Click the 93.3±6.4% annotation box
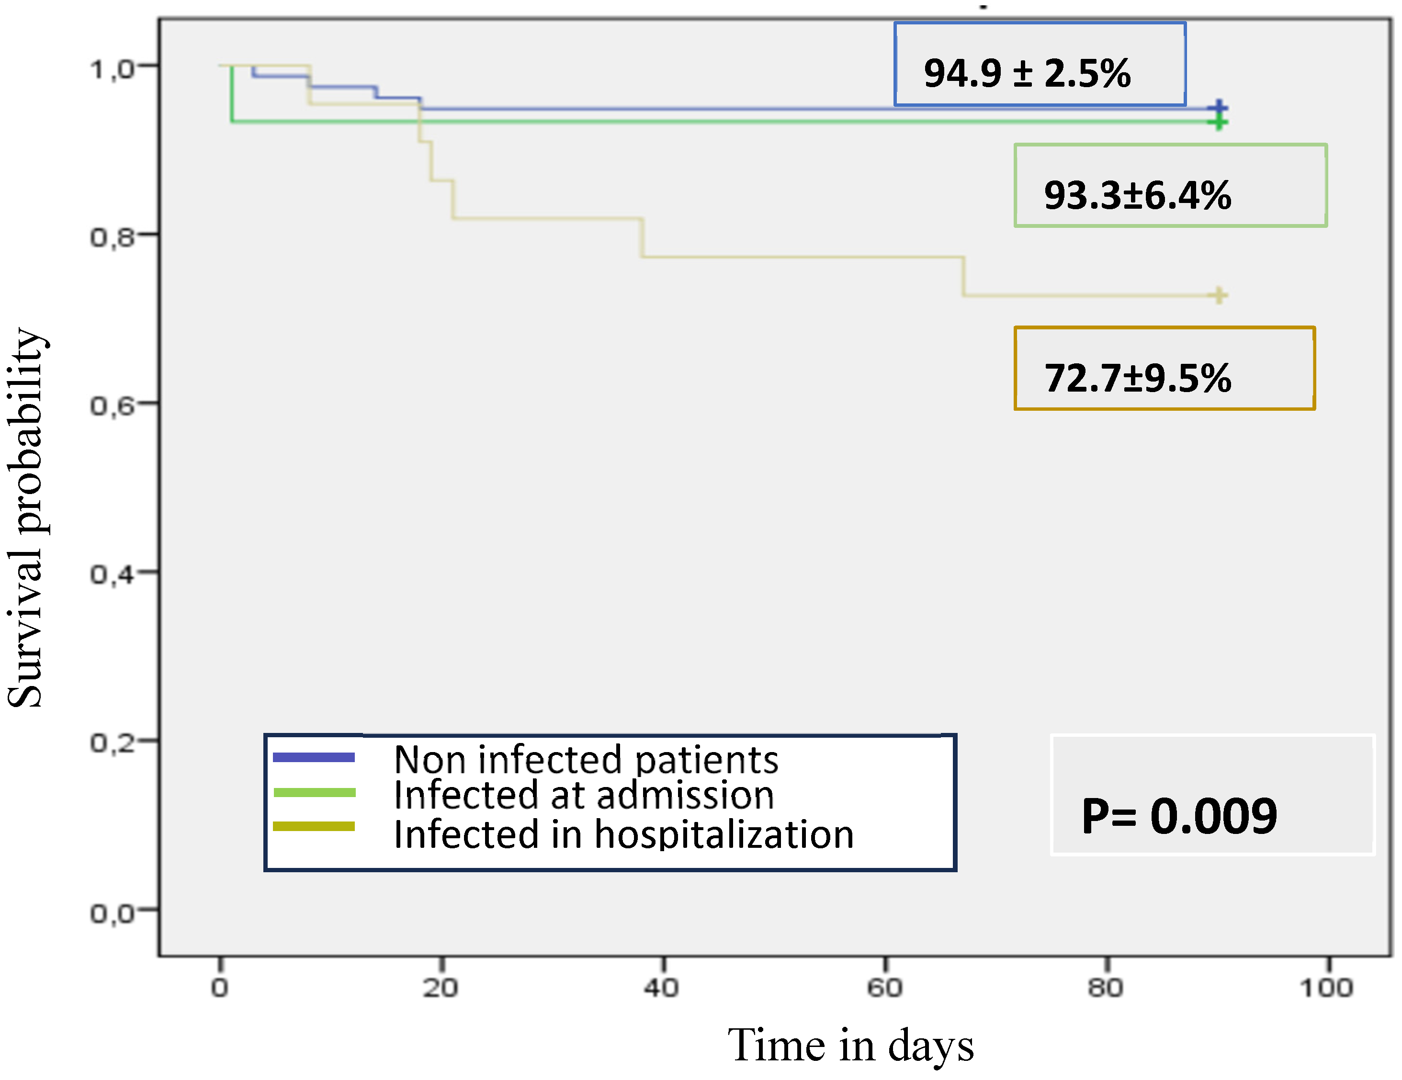 click(1170, 186)
